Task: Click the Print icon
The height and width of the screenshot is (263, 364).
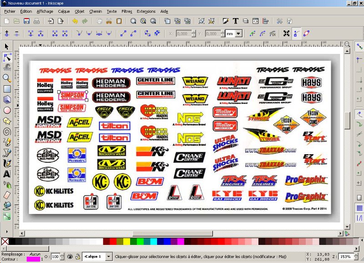Action: (x=36, y=21)
